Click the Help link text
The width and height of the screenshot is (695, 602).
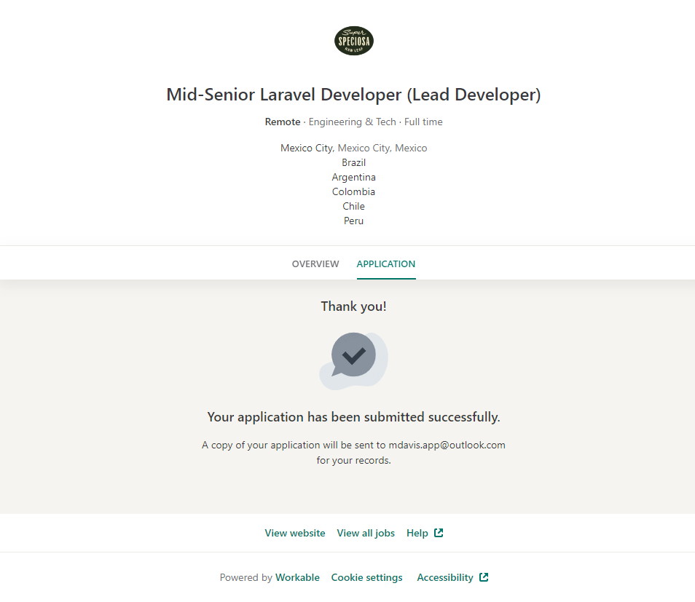417,533
